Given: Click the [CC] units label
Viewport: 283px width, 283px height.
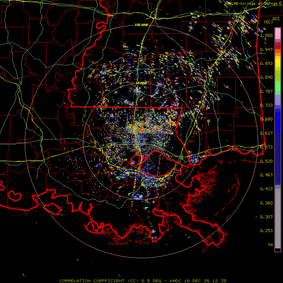Looking at the screenshot, I should 269,22.
